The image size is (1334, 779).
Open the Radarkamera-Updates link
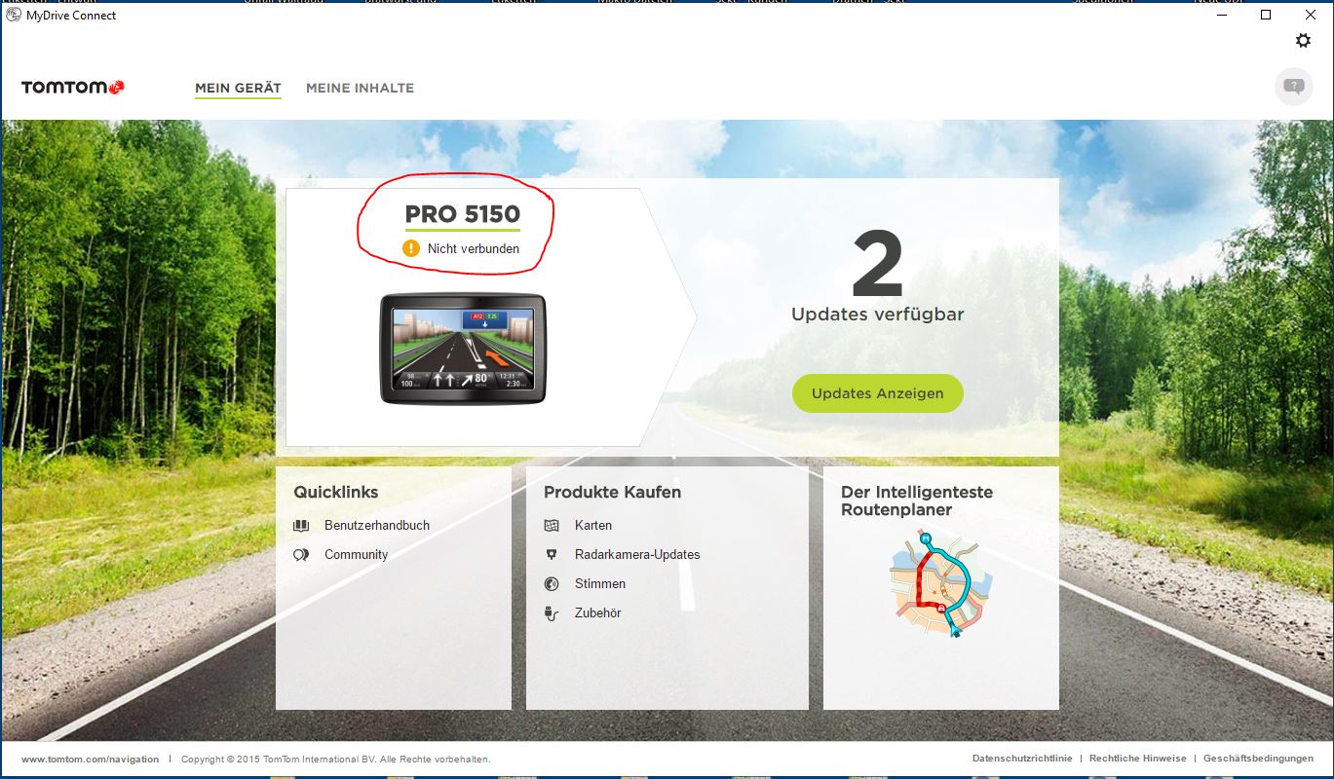pos(637,555)
